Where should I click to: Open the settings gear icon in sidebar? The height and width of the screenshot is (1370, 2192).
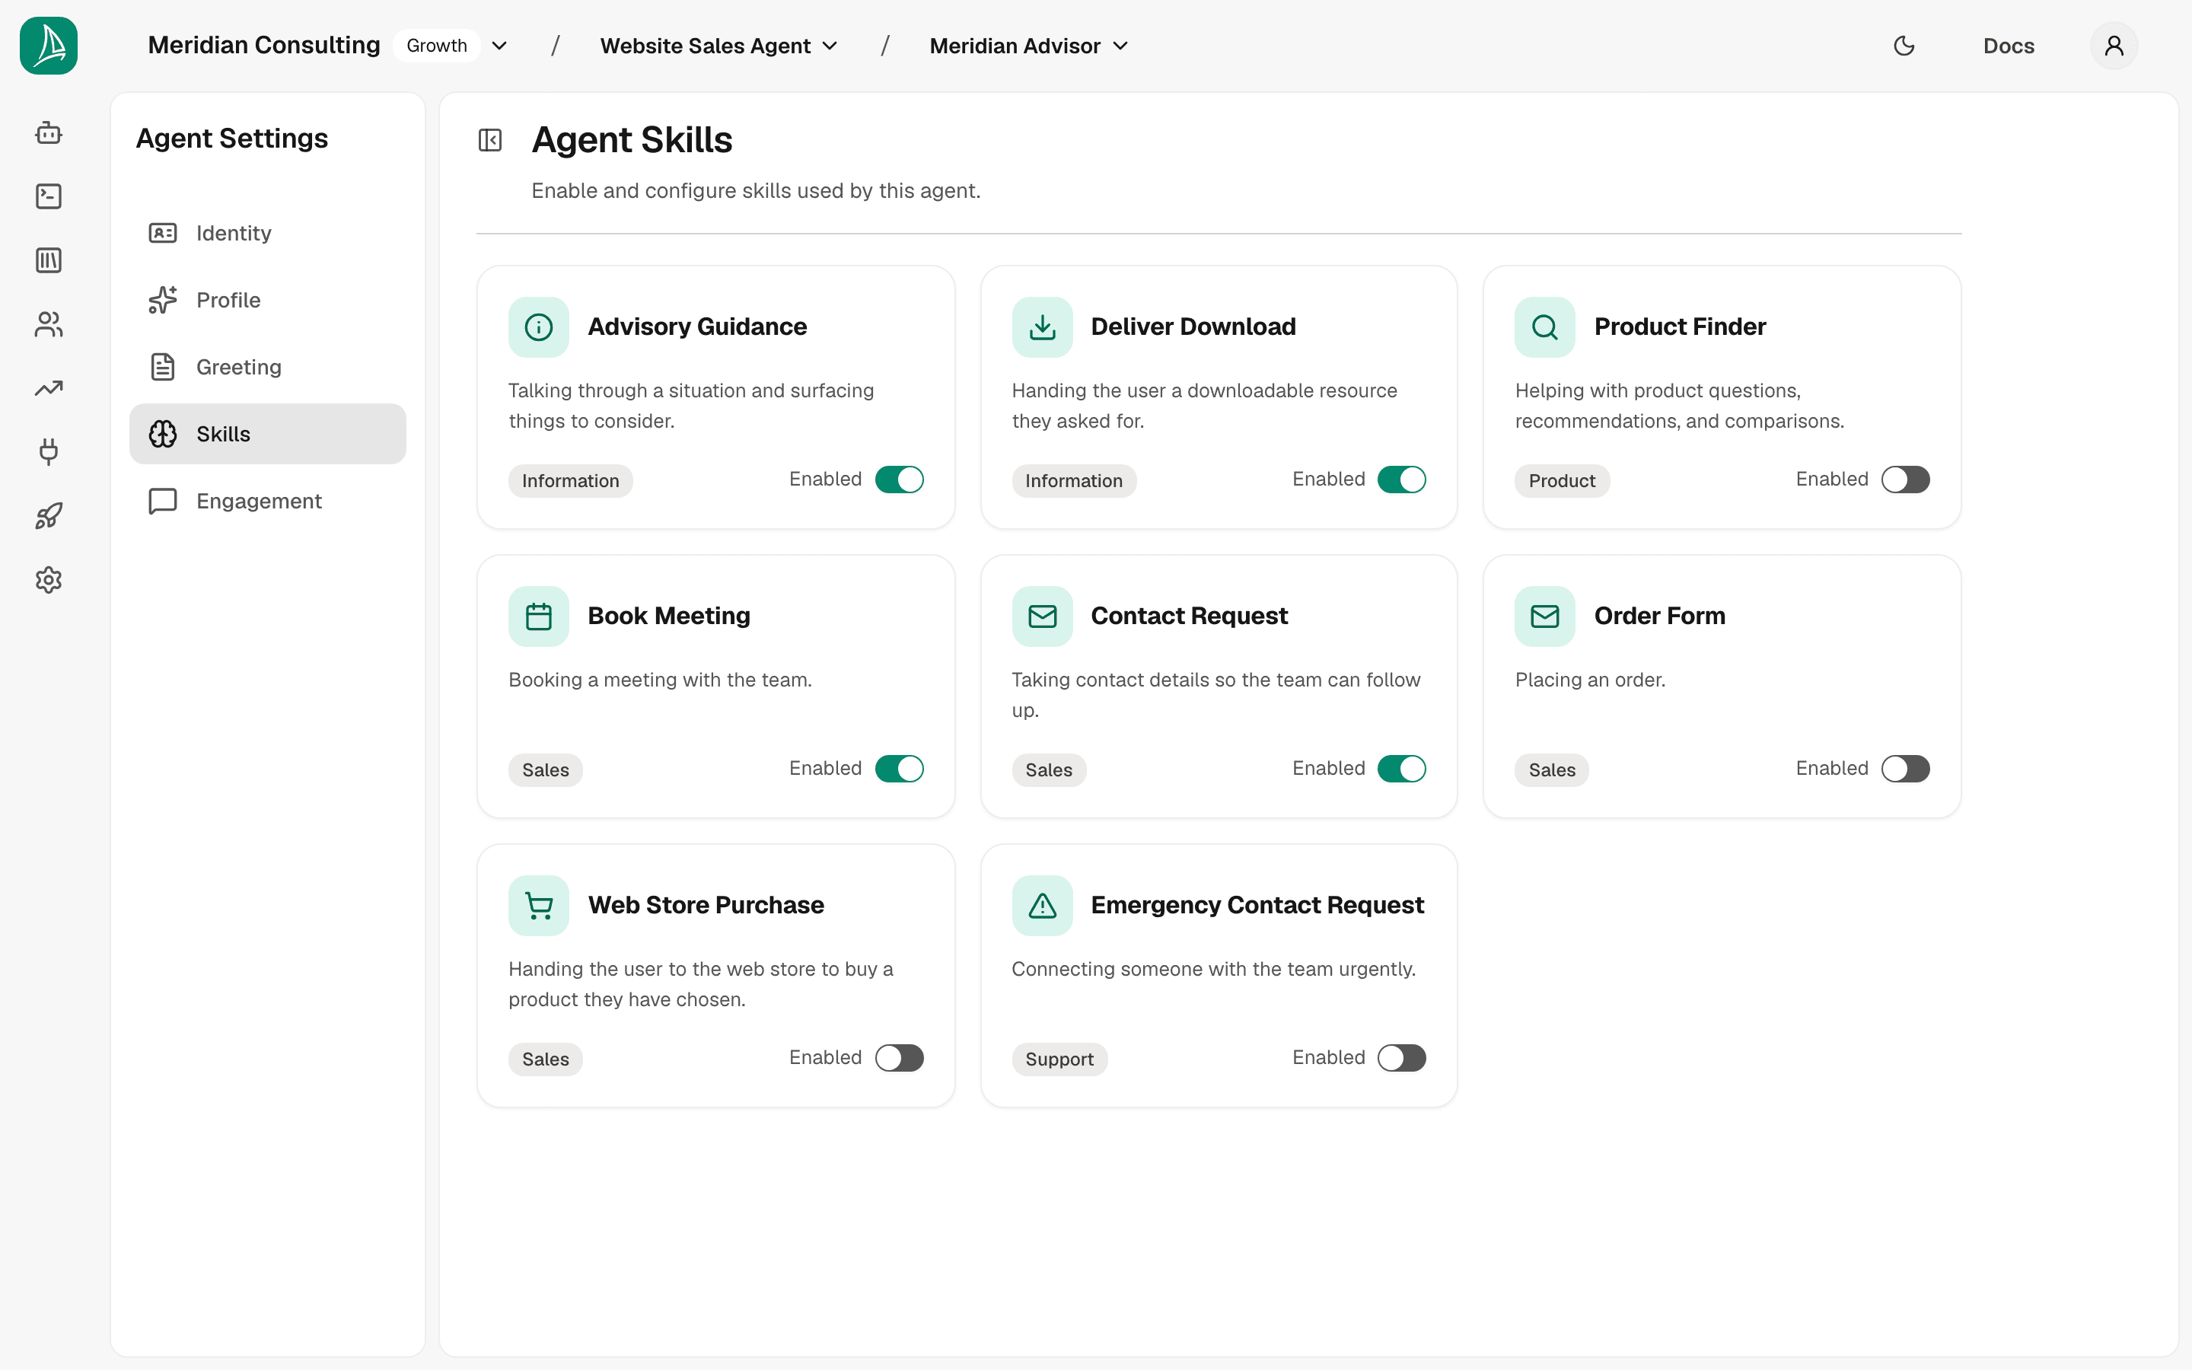[x=49, y=580]
